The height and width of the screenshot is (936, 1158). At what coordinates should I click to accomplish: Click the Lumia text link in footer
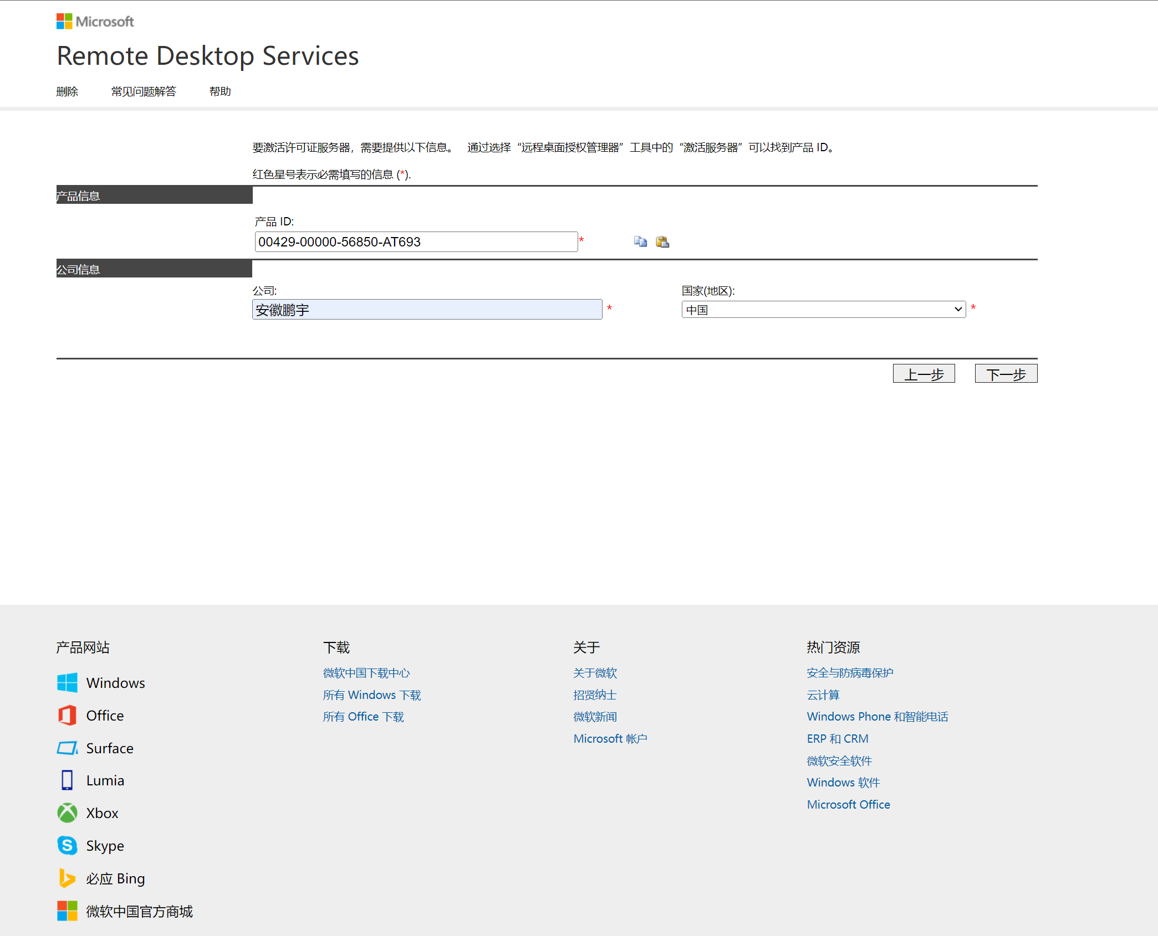[x=105, y=780]
